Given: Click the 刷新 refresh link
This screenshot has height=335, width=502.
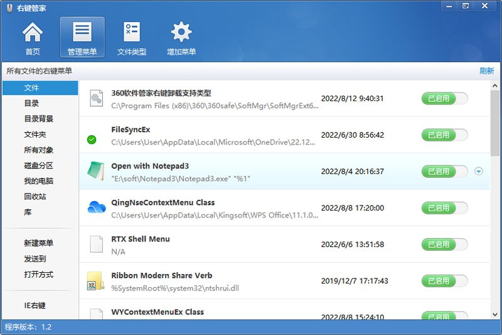Looking at the screenshot, I should point(487,71).
